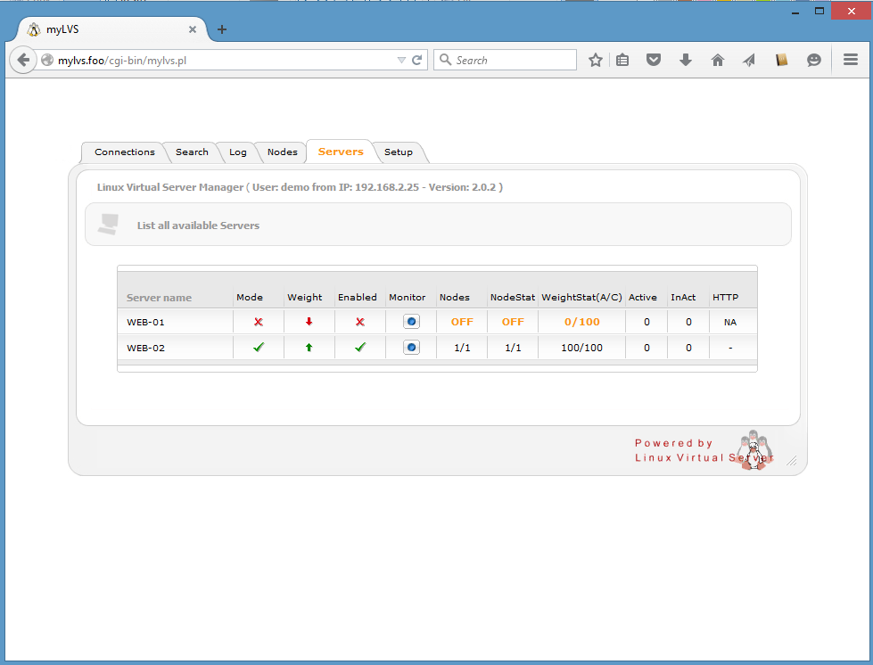Click green weight up arrow for WEB-02
Image resolution: width=873 pixels, height=665 pixels.
(309, 348)
